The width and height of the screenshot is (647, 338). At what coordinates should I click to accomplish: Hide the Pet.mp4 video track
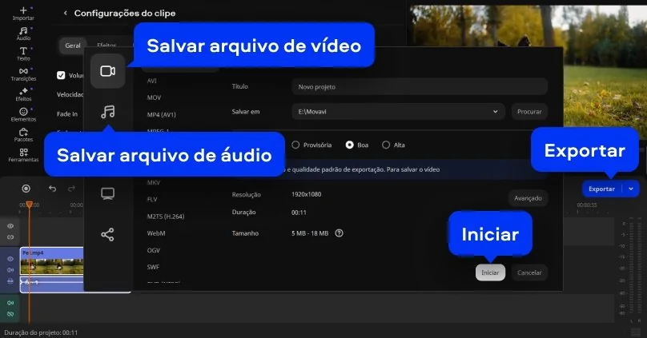click(10, 259)
